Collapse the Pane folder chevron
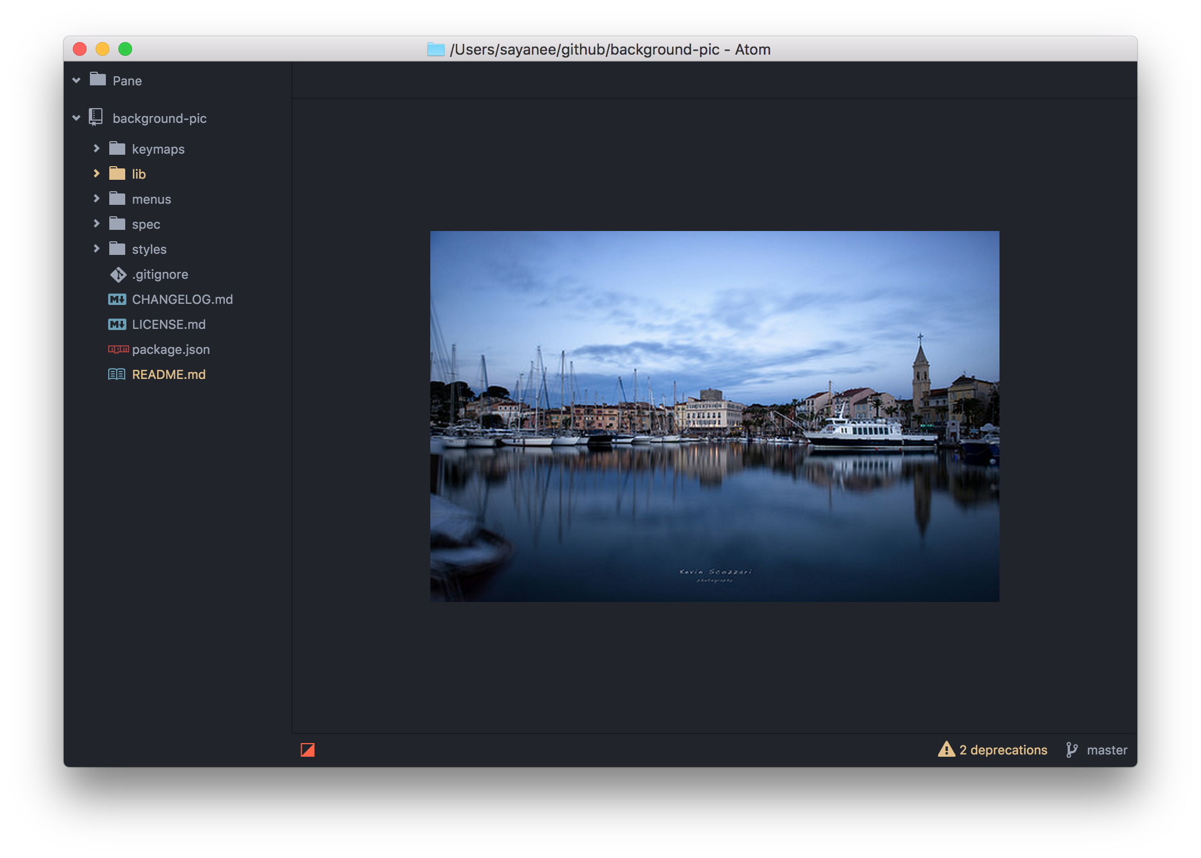 coord(76,81)
